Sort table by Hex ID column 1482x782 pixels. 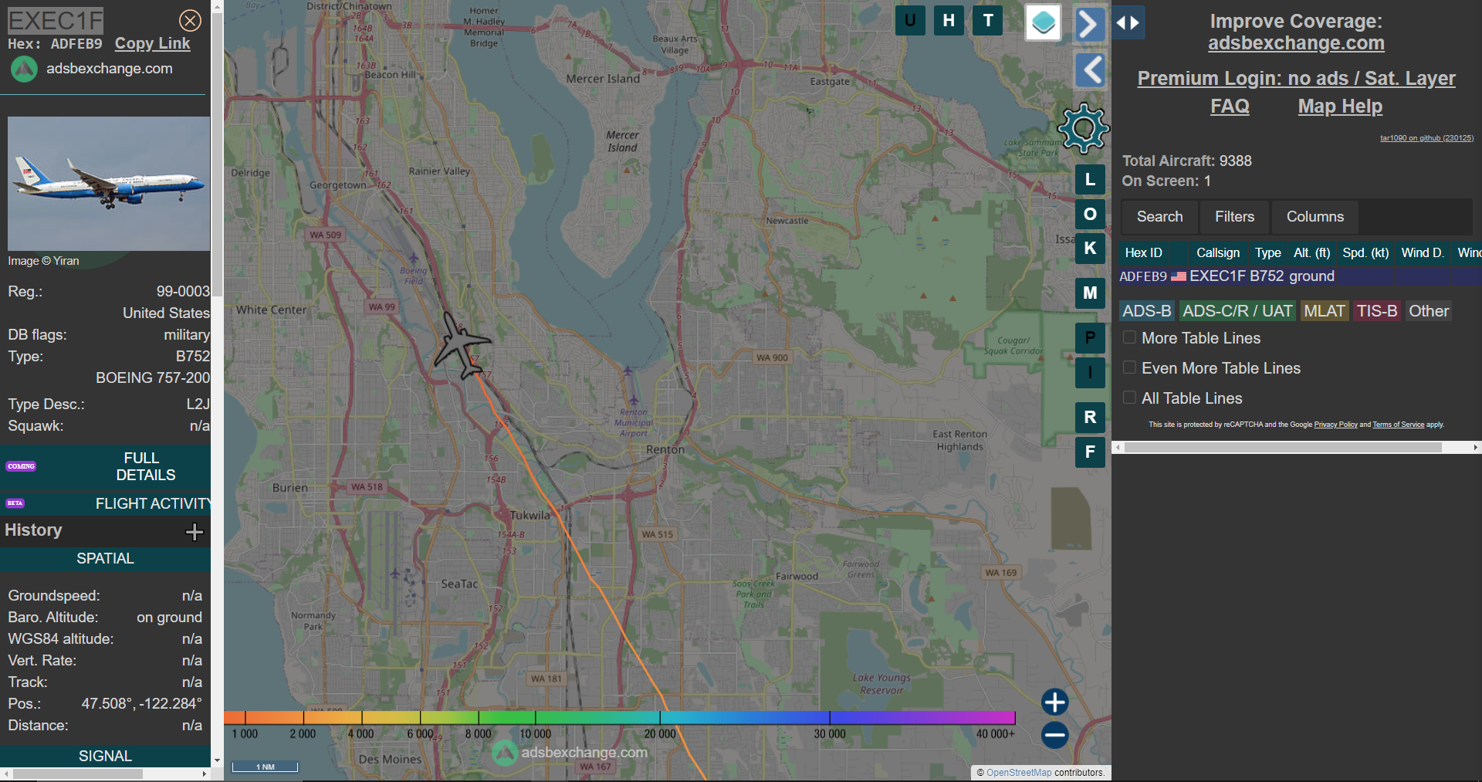point(1143,252)
